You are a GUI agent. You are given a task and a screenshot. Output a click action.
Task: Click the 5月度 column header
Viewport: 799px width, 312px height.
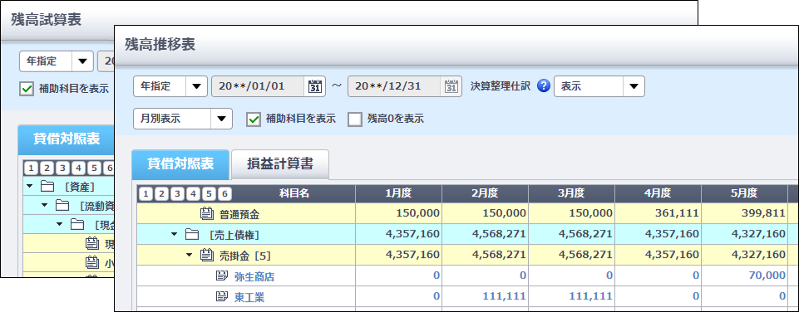click(744, 193)
